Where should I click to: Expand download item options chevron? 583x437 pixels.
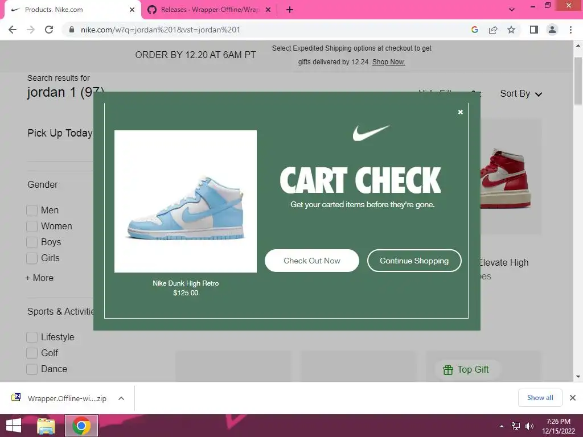tap(121, 398)
